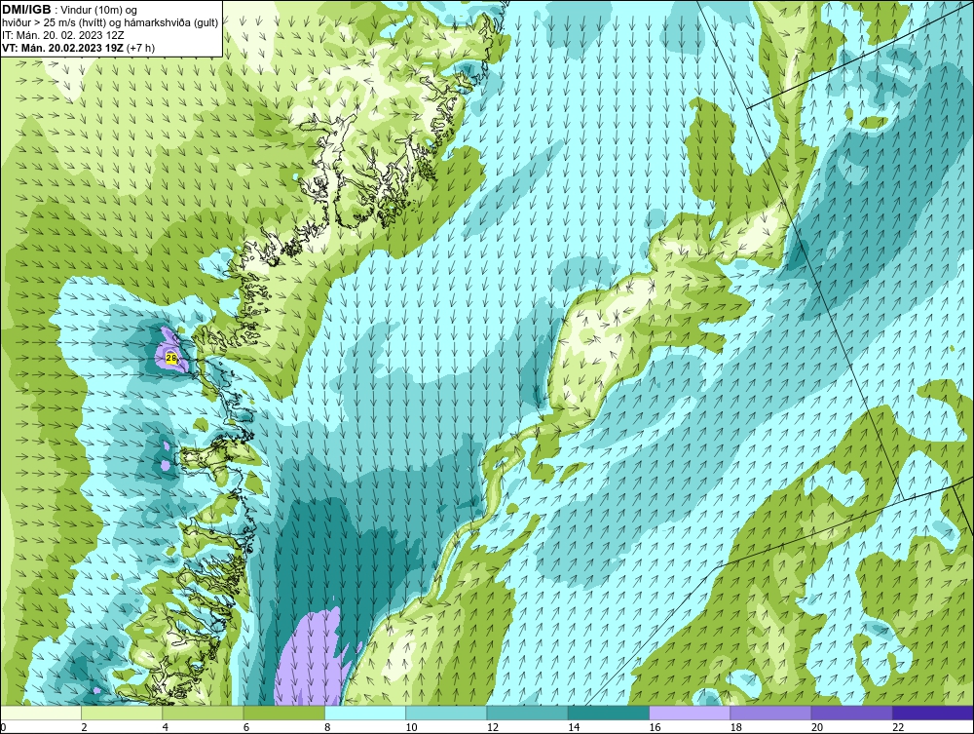
Task: Click the scale label '6'
Action: tap(246, 728)
